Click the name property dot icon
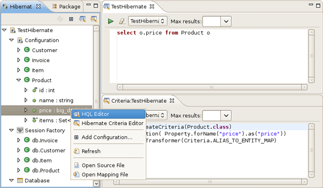 pyautogui.click(x=34, y=101)
